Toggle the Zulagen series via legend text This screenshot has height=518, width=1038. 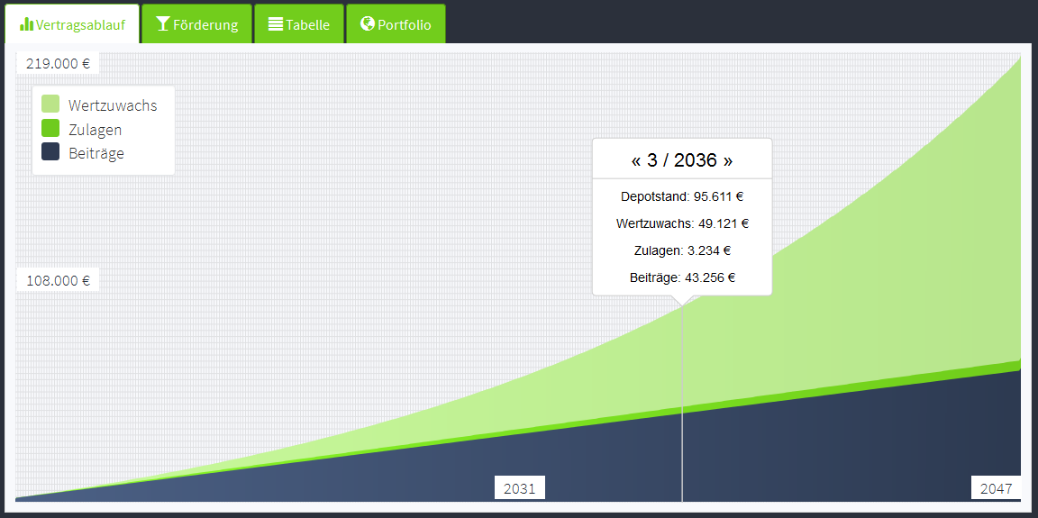click(x=95, y=130)
